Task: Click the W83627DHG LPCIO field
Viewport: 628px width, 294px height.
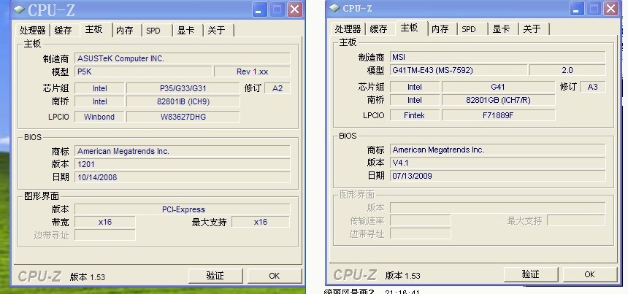Action: (183, 117)
